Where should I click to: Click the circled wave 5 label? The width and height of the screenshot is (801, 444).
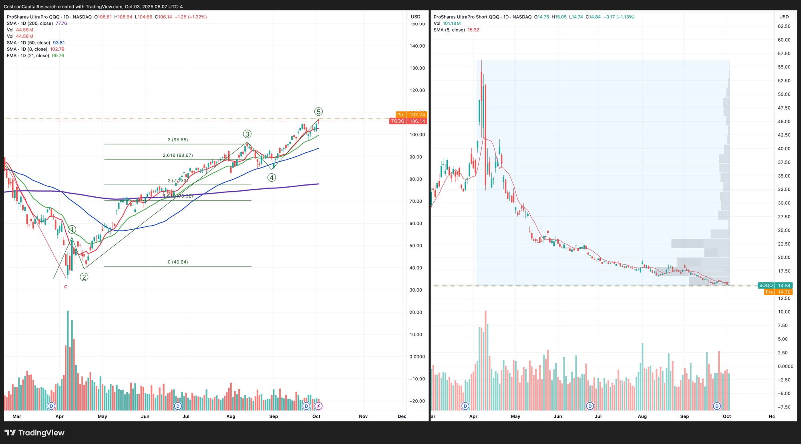point(318,112)
